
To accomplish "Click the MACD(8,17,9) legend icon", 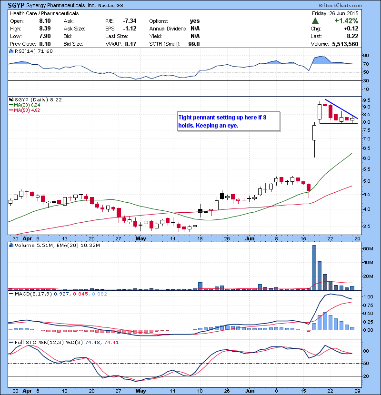I will (11, 295).
